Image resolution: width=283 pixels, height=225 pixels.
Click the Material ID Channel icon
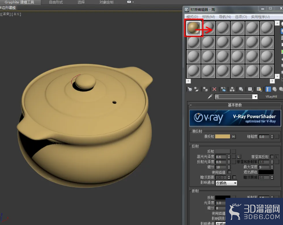(250, 89)
